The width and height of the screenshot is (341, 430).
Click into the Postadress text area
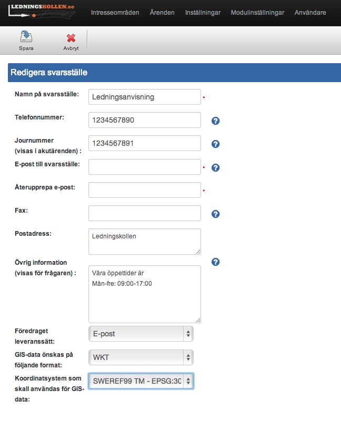click(x=145, y=242)
